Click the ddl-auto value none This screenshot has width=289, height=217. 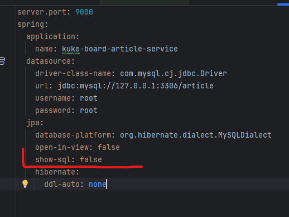(x=97, y=184)
